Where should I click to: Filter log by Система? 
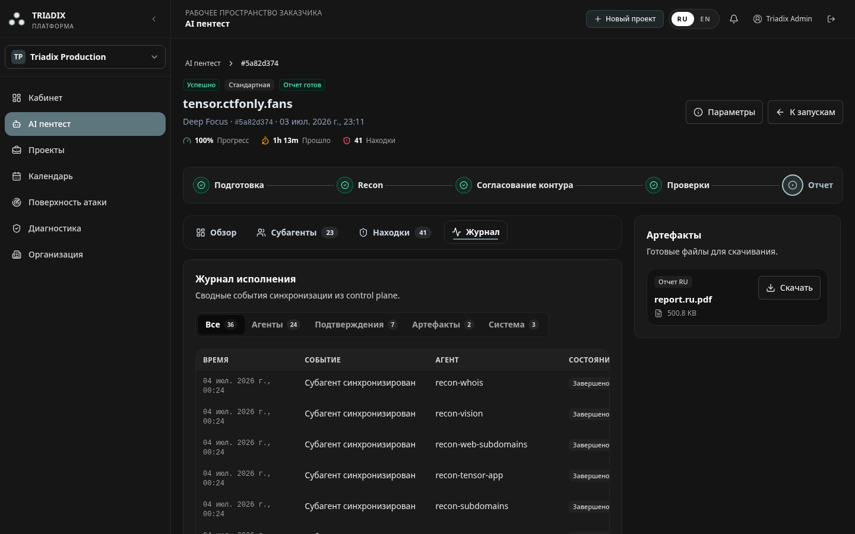pos(514,325)
